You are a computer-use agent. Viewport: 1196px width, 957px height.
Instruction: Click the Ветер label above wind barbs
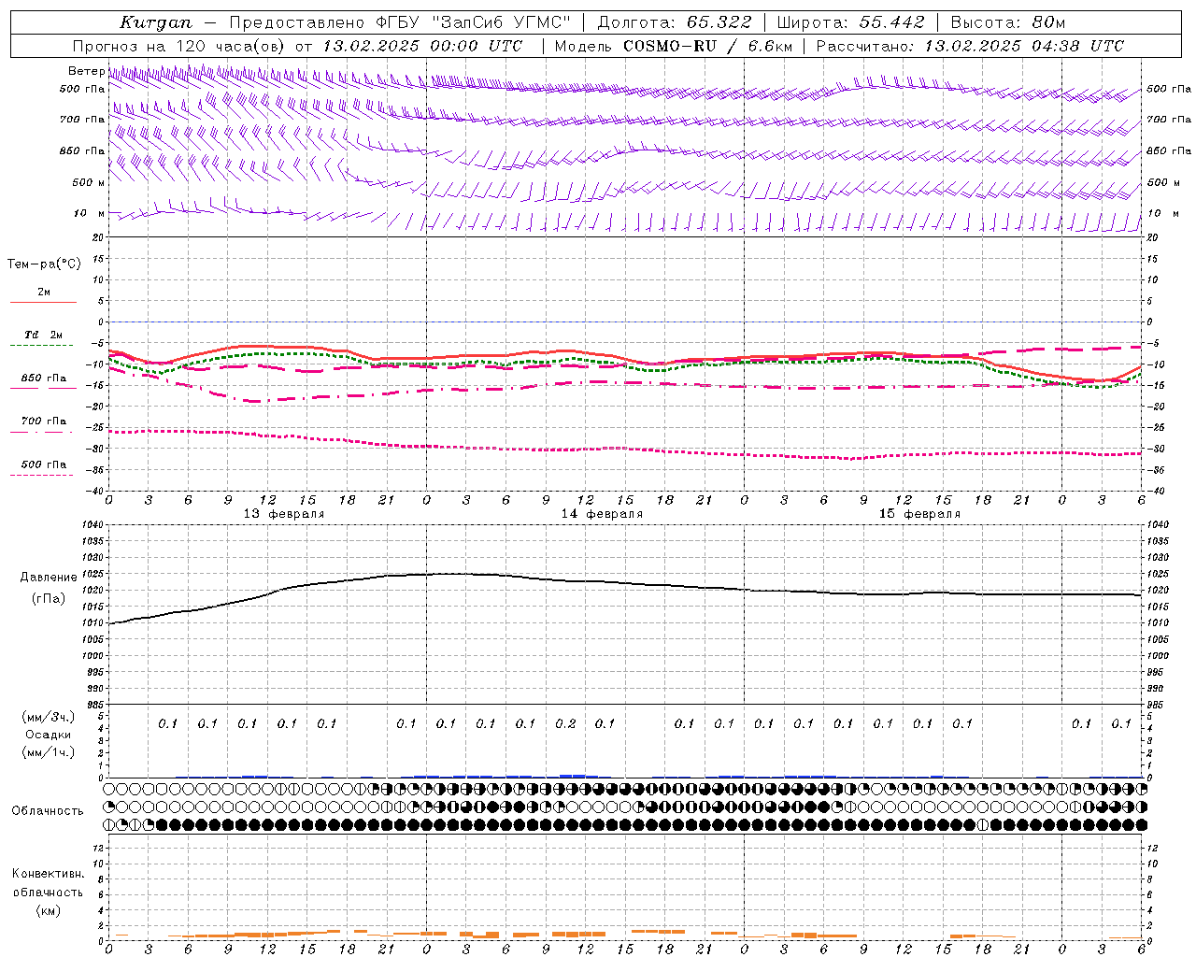click(86, 71)
